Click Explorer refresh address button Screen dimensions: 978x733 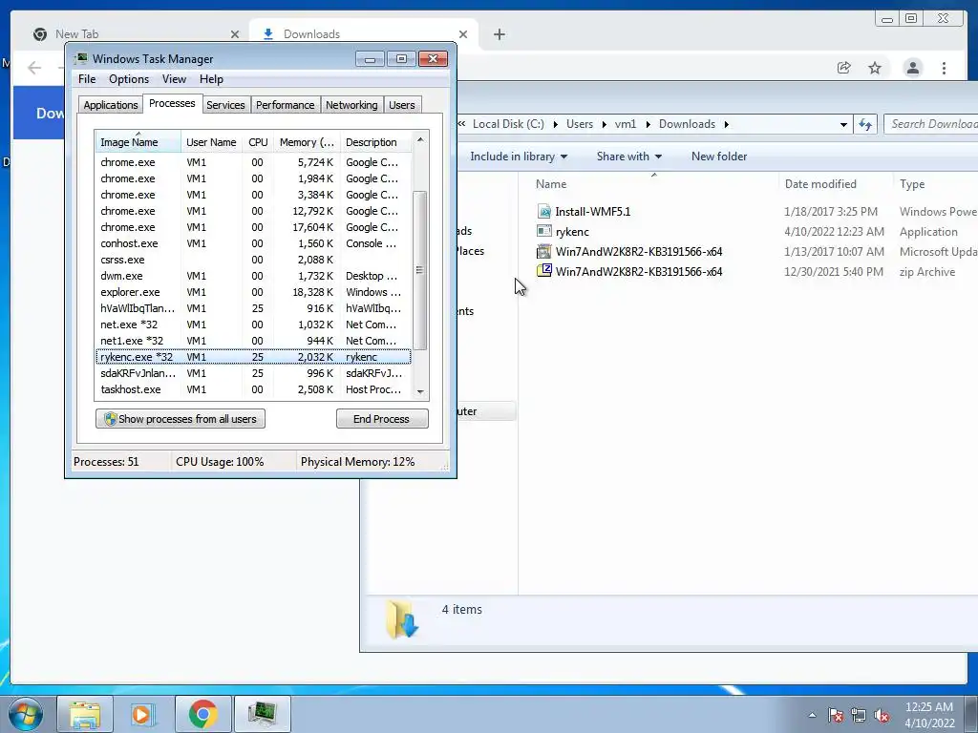(865, 124)
